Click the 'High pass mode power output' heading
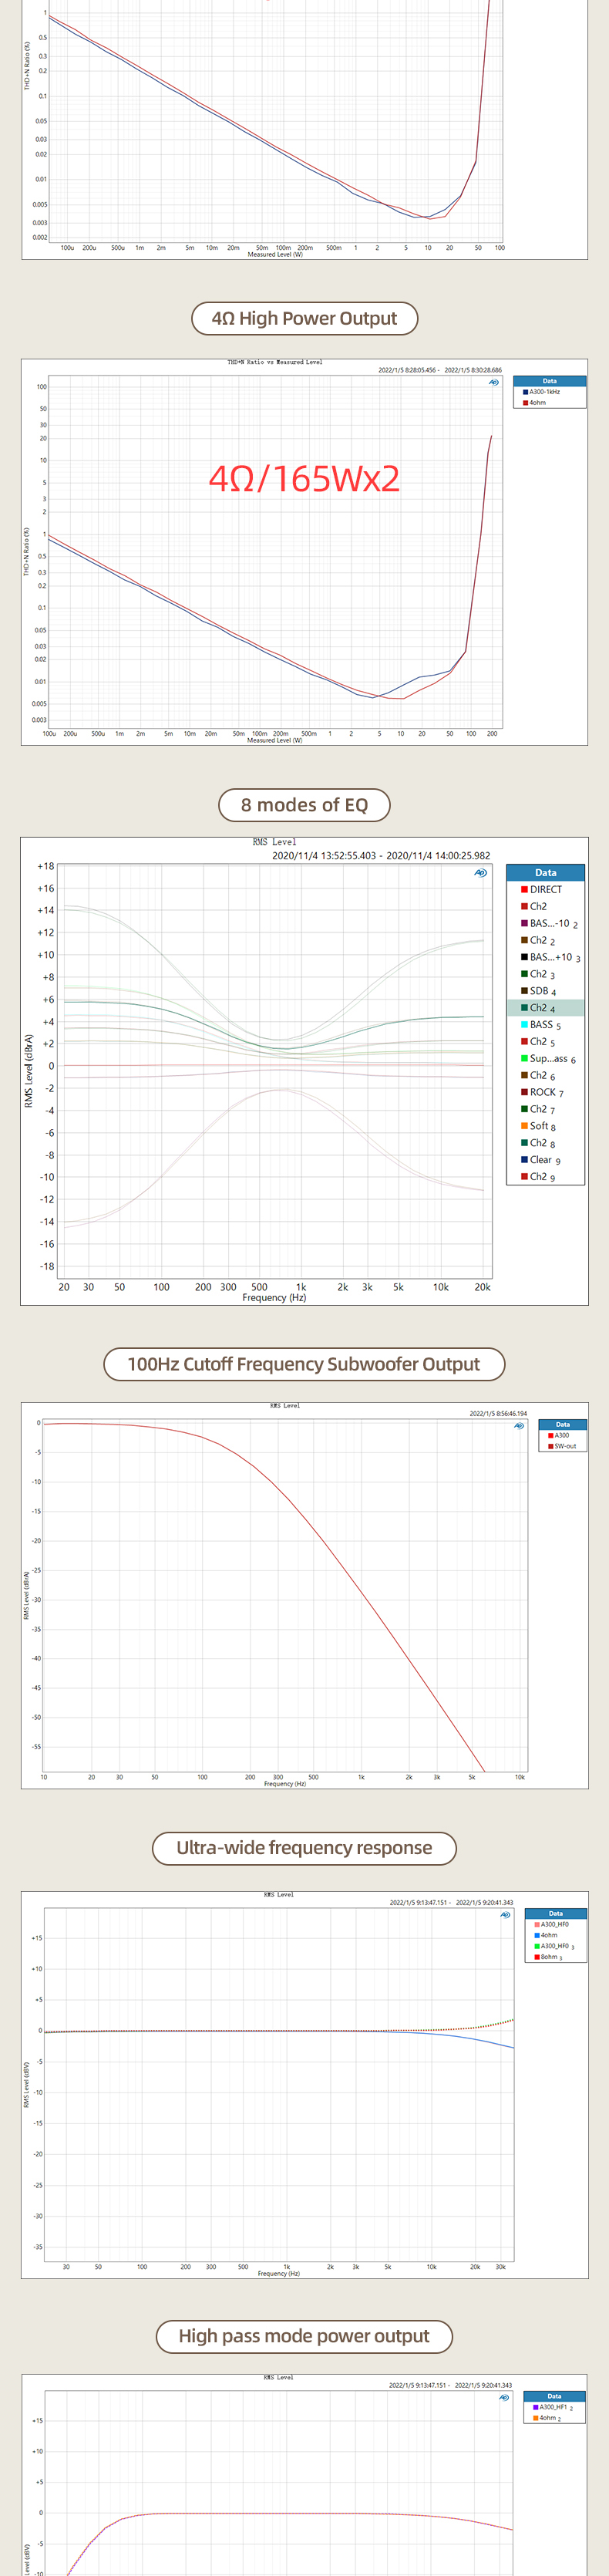 pos(304,2336)
